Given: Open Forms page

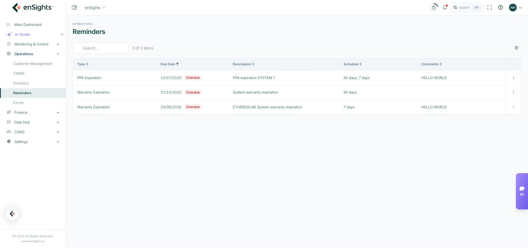Looking at the screenshot, I should coord(18,103).
